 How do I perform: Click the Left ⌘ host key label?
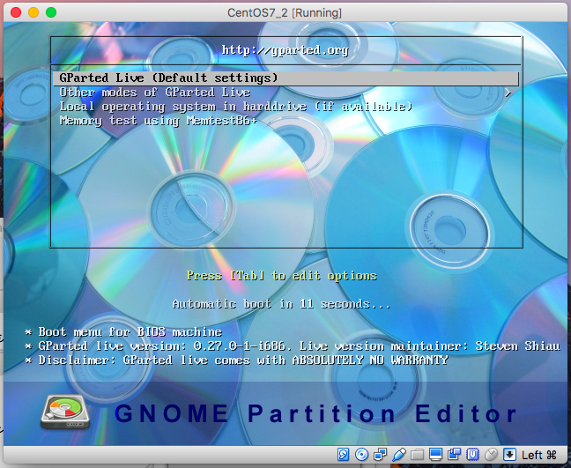click(x=539, y=455)
